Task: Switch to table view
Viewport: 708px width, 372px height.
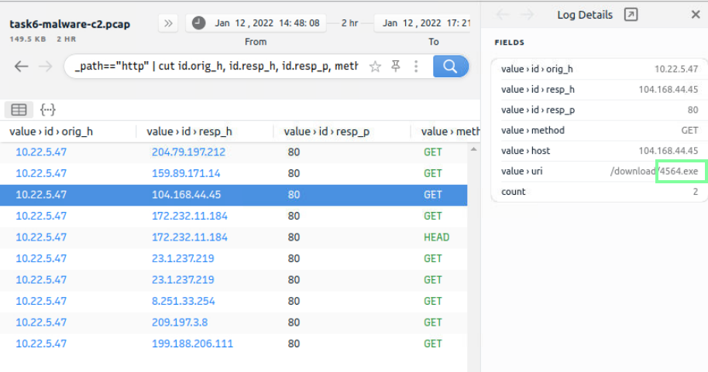Action: pos(19,110)
